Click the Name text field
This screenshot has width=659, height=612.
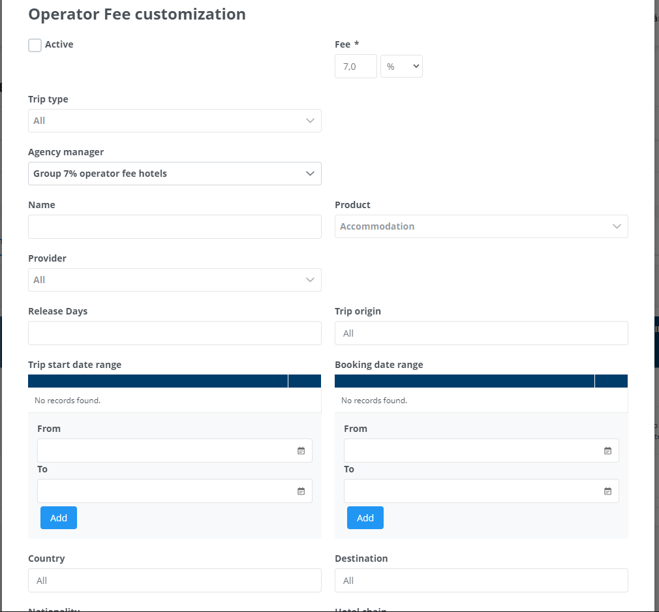pos(174,227)
